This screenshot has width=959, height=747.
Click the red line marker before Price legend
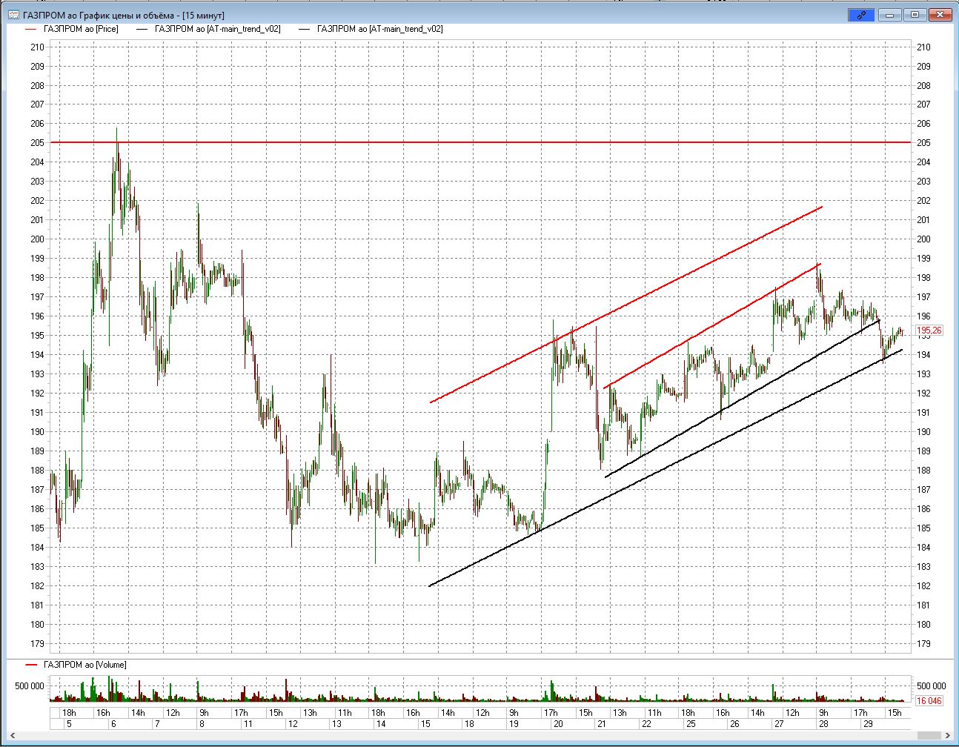pyautogui.click(x=30, y=29)
